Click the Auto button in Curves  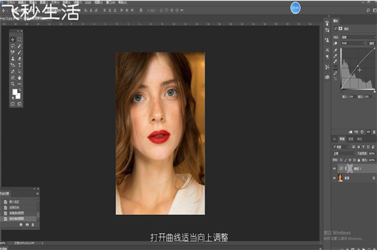[372, 43]
